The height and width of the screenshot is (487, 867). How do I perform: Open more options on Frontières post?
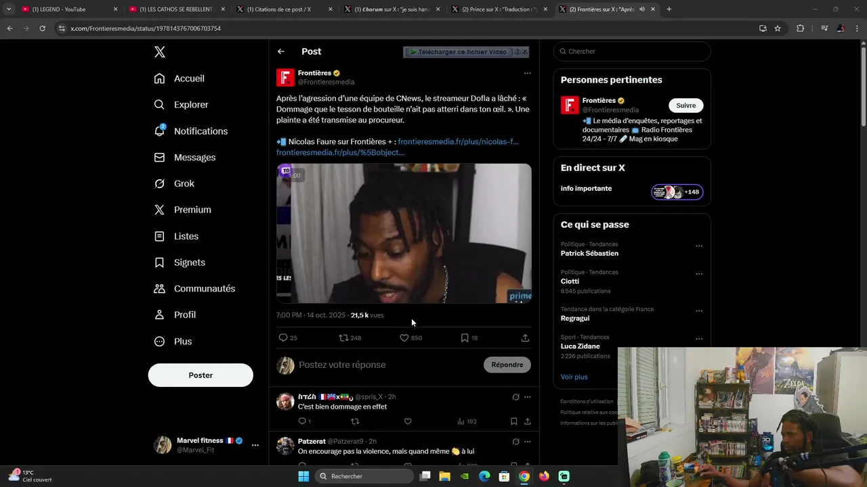(528, 73)
